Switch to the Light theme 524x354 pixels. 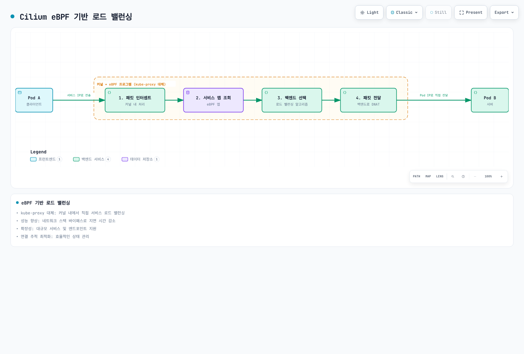point(369,12)
